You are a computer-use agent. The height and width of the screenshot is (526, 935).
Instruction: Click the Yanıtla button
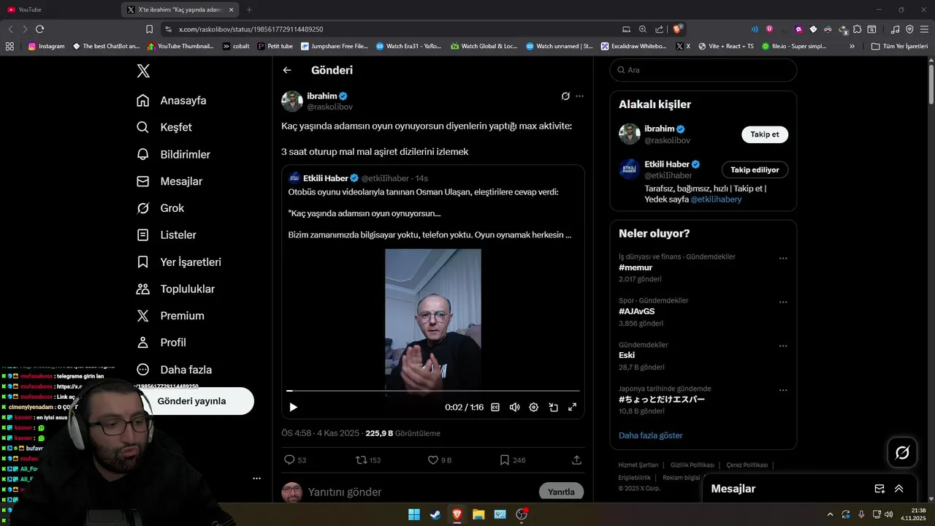[561, 492]
